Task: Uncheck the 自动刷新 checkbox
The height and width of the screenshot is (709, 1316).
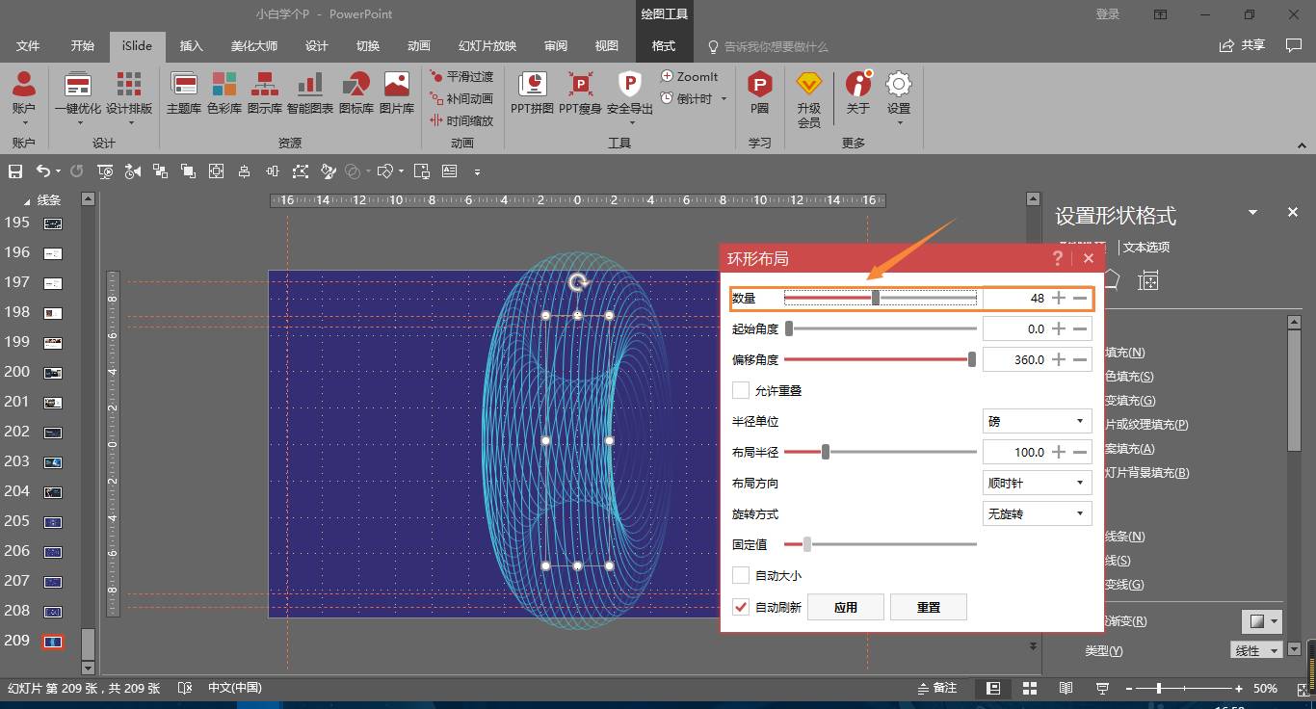Action: click(741, 607)
